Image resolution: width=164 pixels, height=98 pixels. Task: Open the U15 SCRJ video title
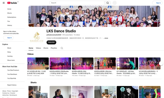148,72
